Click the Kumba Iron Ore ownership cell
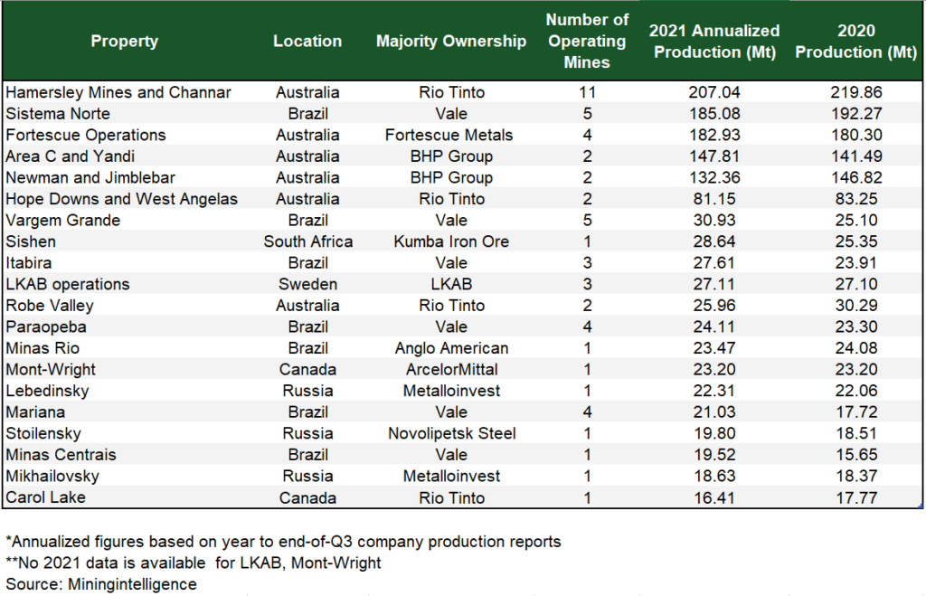 [x=451, y=241]
